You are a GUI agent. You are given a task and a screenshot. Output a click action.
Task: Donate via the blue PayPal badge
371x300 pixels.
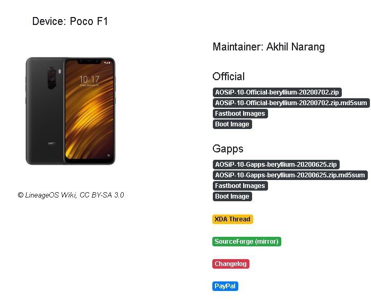[225, 286]
